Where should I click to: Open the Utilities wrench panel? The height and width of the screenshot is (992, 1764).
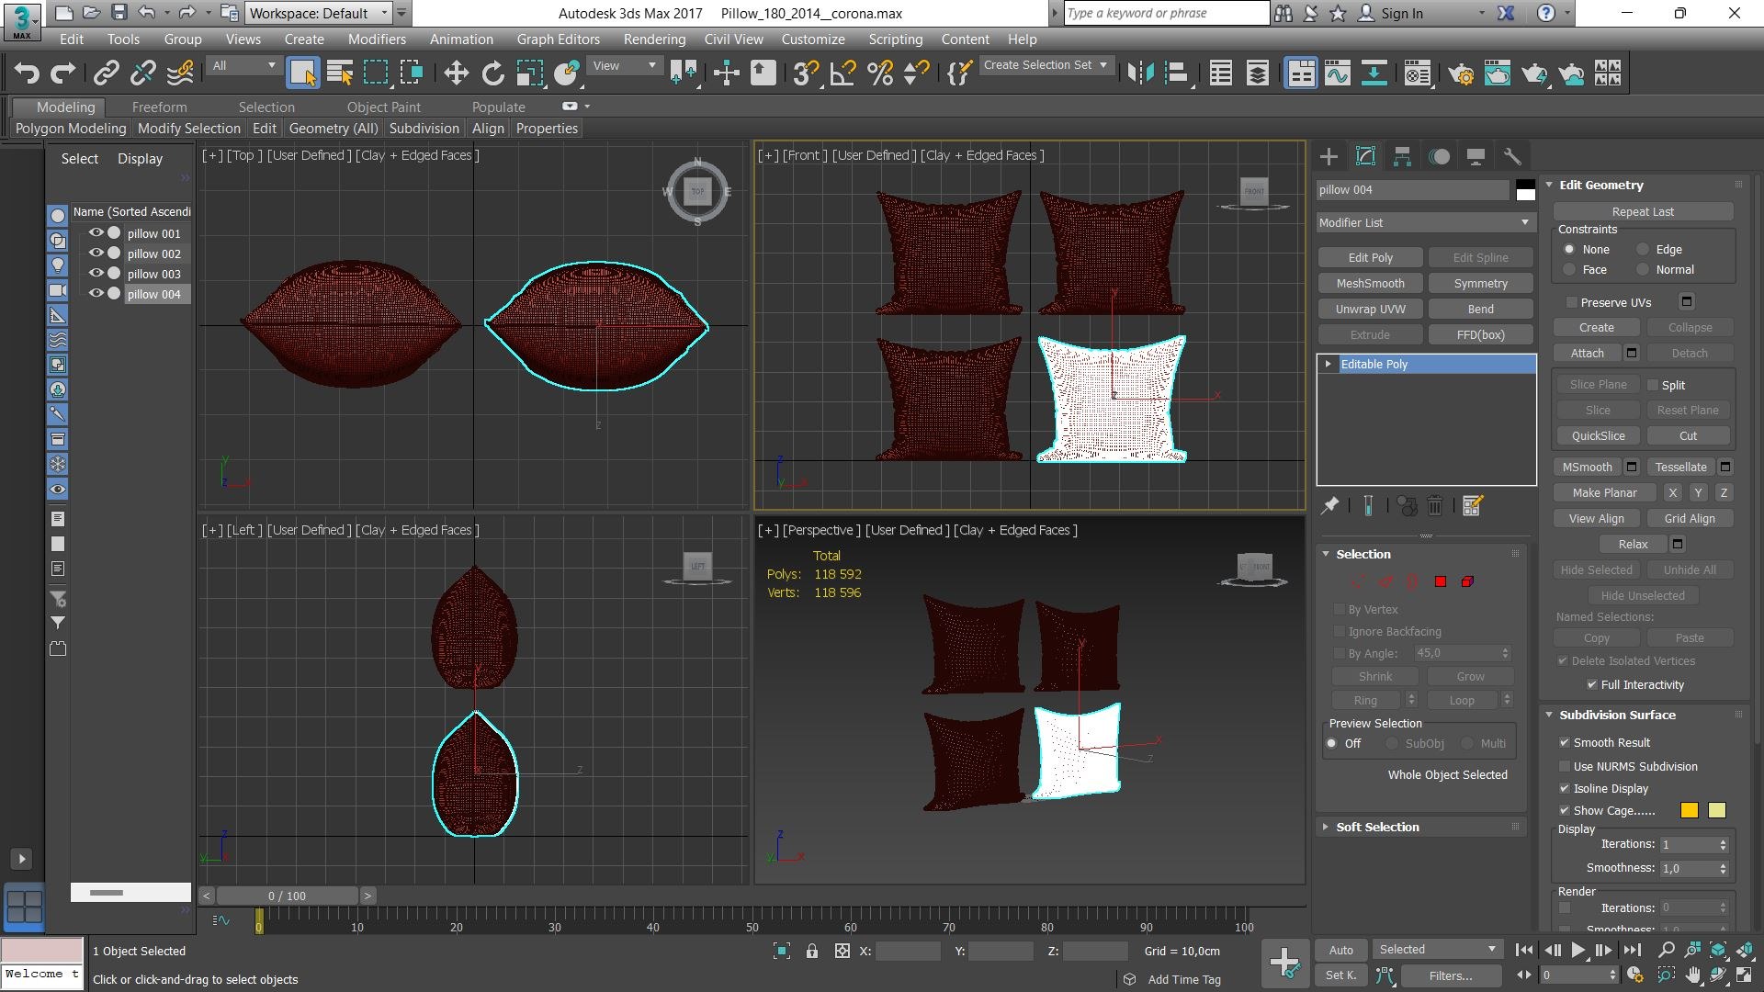(x=1511, y=156)
